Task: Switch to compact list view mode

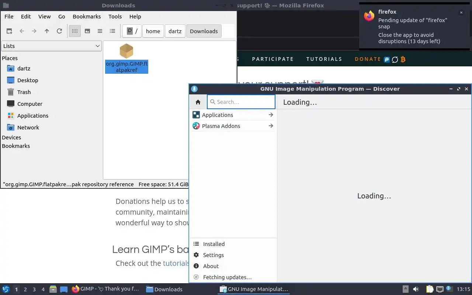Action: pos(100,31)
